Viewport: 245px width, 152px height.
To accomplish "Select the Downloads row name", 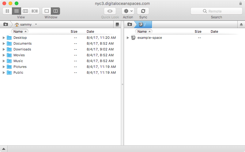I will click(22, 49).
